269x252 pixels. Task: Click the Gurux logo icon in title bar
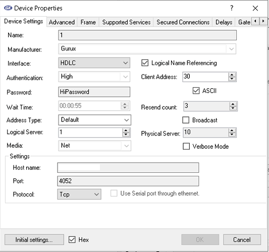[x=8, y=8]
